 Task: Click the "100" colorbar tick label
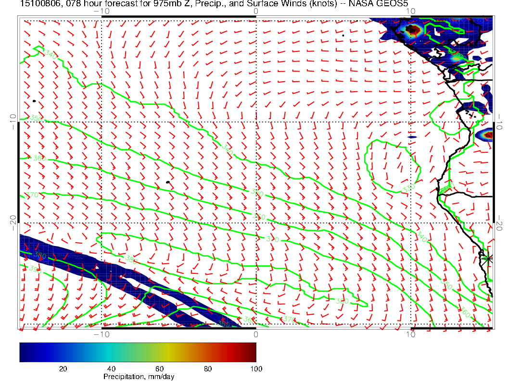256,368
